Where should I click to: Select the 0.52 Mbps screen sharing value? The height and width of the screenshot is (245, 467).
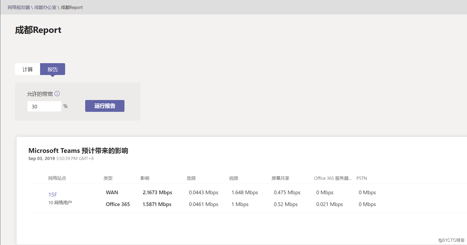point(286,204)
